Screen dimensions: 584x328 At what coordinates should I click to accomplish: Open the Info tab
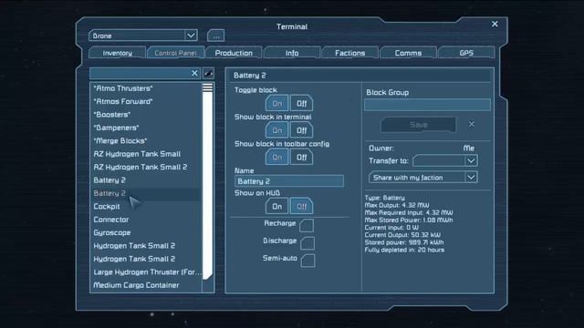292,53
